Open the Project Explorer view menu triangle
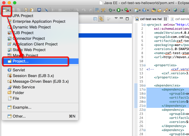 click(x=116, y=18)
